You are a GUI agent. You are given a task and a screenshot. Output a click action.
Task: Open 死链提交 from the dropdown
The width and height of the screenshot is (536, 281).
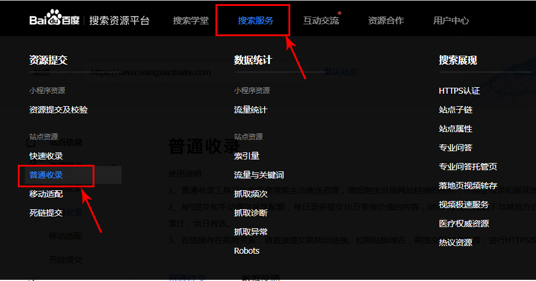(x=46, y=213)
